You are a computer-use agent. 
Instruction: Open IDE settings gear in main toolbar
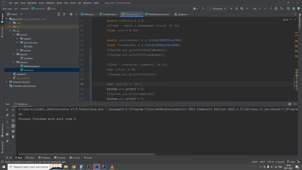point(294,8)
